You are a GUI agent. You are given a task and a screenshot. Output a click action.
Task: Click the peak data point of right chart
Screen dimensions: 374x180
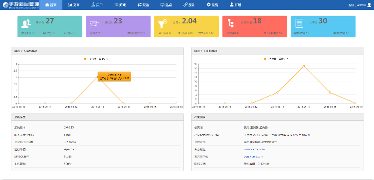(303, 66)
